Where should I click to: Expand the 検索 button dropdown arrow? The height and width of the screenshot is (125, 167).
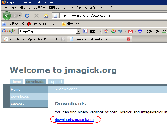pyautogui.click(x=98, y=31)
